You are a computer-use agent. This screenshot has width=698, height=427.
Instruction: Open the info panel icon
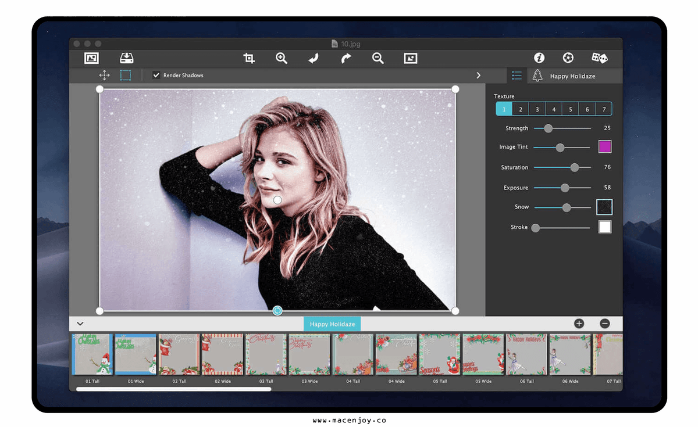(539, 58)
